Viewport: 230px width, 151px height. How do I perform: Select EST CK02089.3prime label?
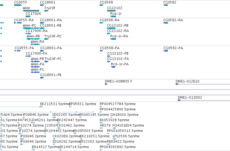tap(66, 136)
